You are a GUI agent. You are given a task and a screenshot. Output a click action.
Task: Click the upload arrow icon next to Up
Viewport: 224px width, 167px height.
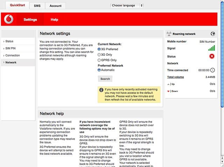pos(168,84)
